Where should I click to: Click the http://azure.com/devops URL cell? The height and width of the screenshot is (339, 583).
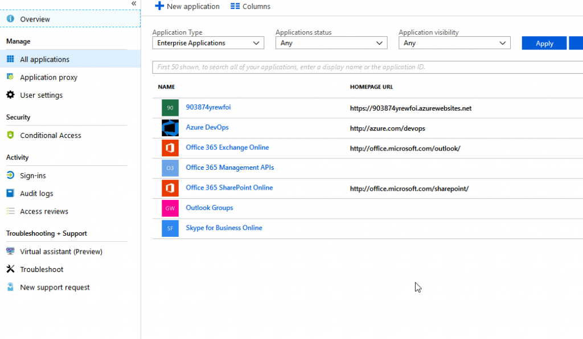point(387,128)
